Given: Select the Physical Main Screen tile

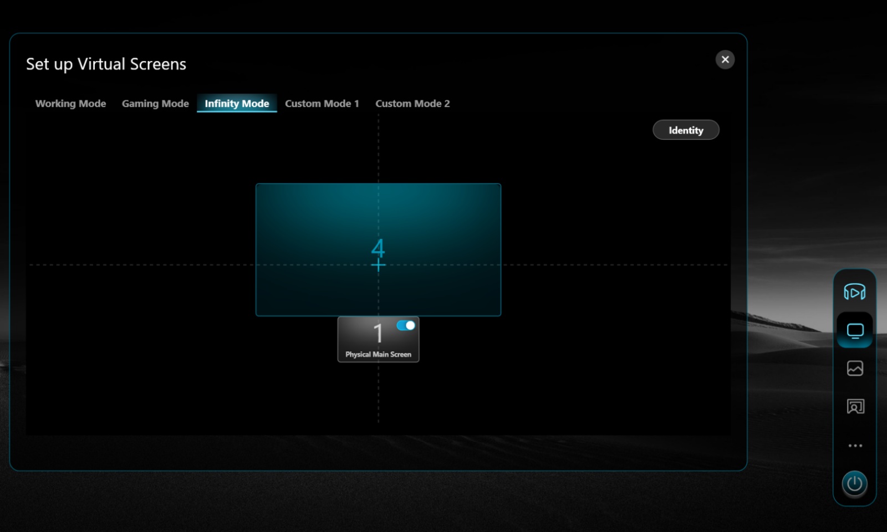Looking at the screenshot, I should (x=378, y=339).
